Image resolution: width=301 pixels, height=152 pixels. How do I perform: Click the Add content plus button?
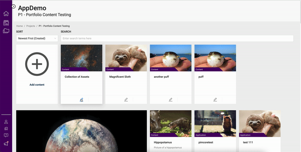(37, 64)
